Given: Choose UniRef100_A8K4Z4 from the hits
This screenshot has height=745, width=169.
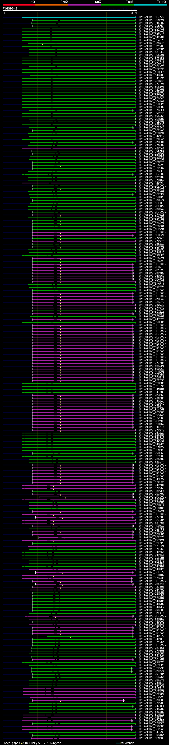Looking at the screenshot, I should click(152, 401).
